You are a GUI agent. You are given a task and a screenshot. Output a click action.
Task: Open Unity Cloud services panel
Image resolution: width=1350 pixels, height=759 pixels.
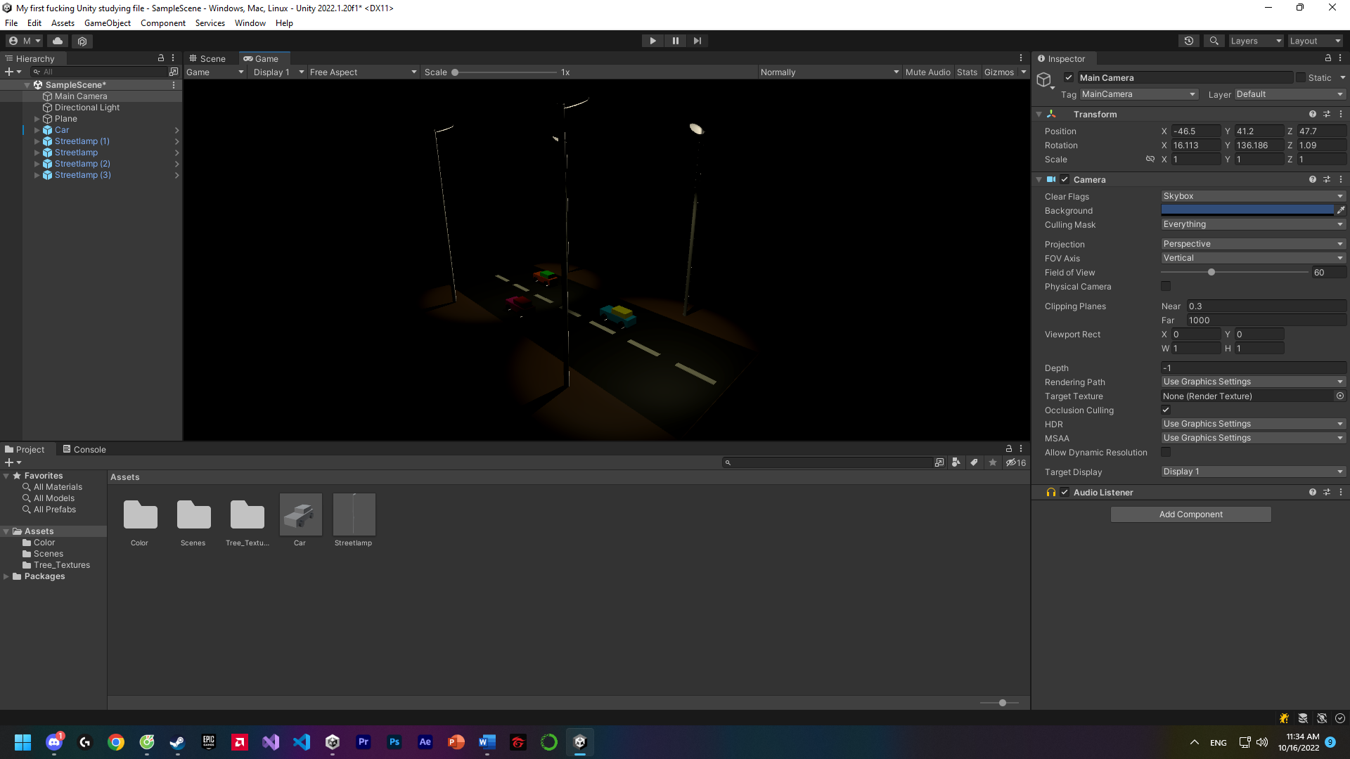click(x=57, y=41)
